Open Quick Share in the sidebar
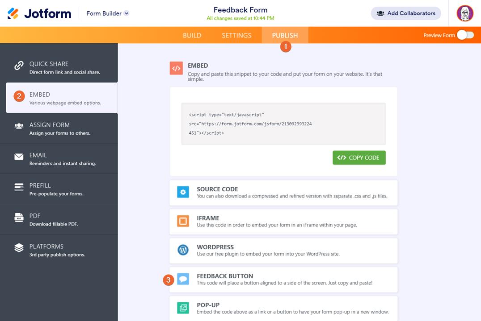Image resolution: width=481 pixels, height=321 pixels. (59, 67)
